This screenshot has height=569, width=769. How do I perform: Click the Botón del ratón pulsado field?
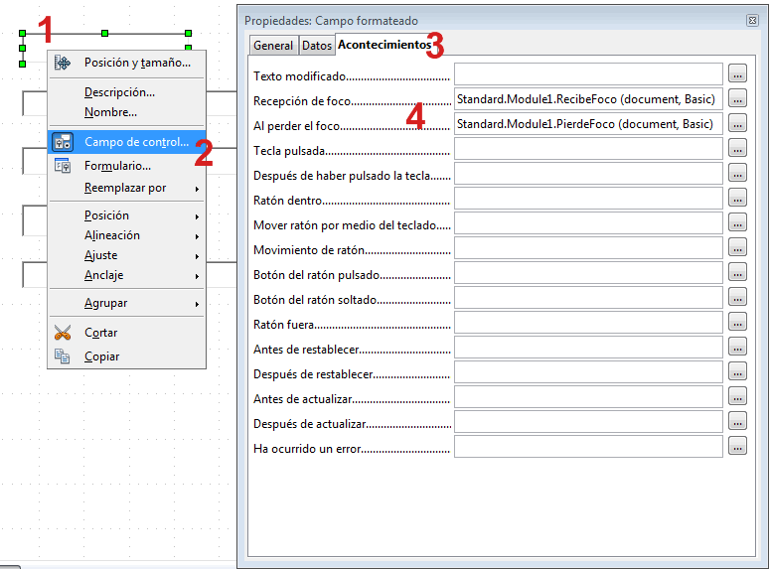(x=588, y=272)
